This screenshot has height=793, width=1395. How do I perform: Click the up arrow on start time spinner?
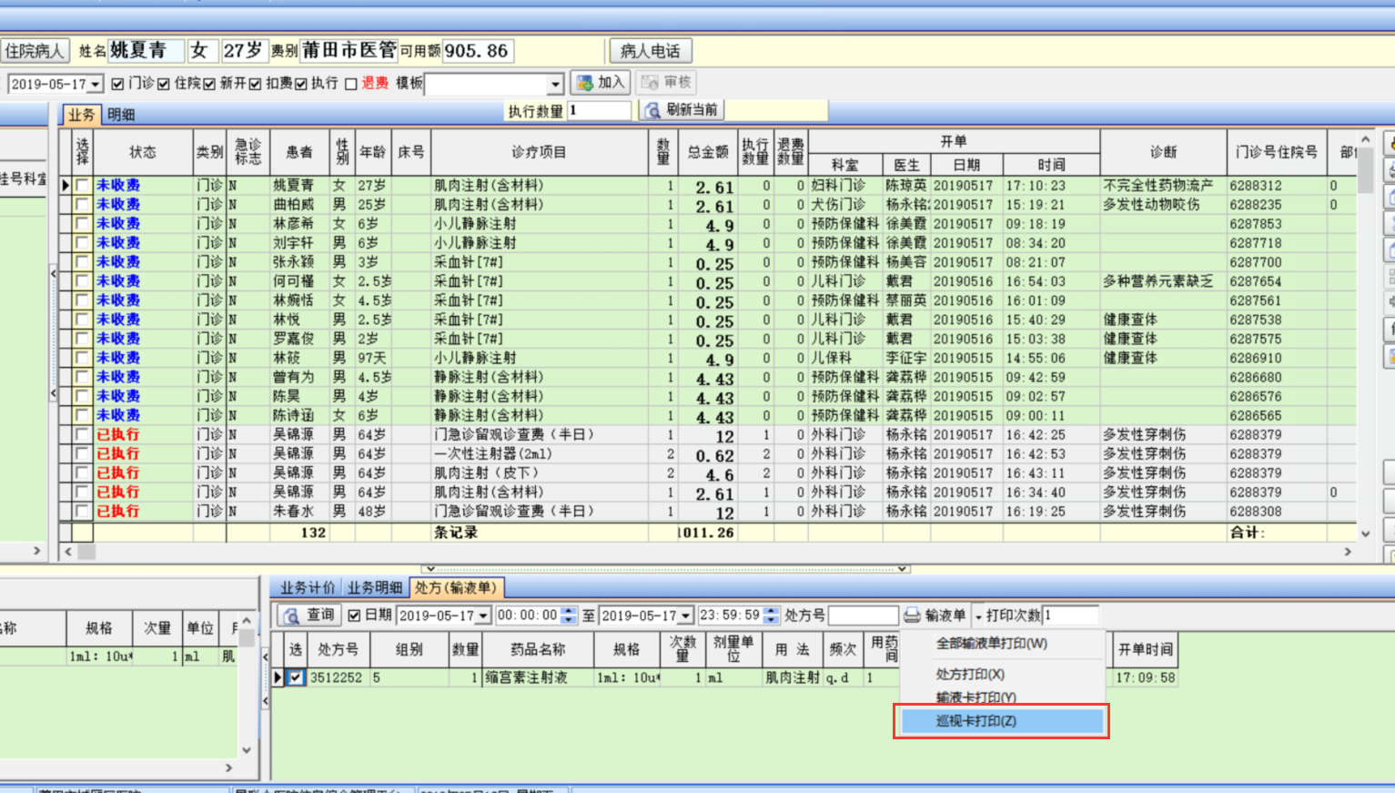(569, 611)
